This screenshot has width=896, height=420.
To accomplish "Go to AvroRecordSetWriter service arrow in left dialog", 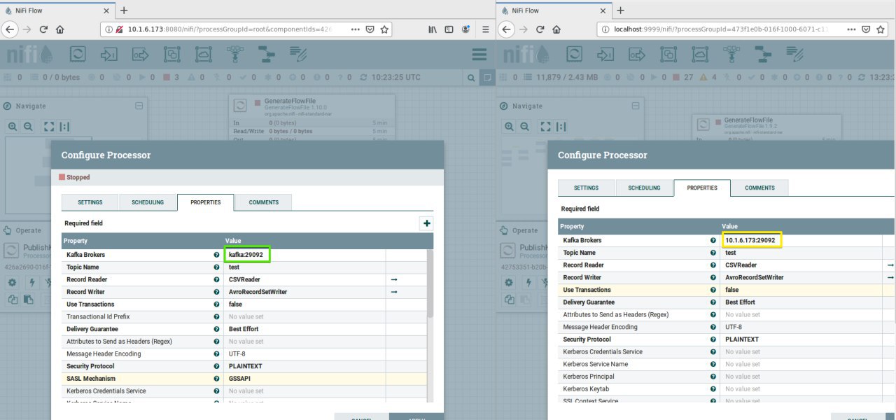I will tap(394, 292).
